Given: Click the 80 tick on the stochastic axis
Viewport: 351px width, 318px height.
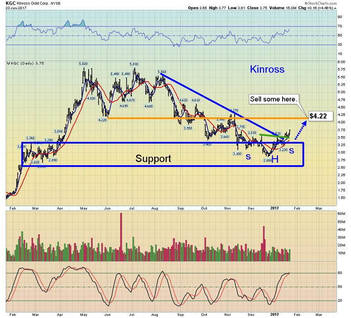Looking at the screenshot, I should 340,273.
